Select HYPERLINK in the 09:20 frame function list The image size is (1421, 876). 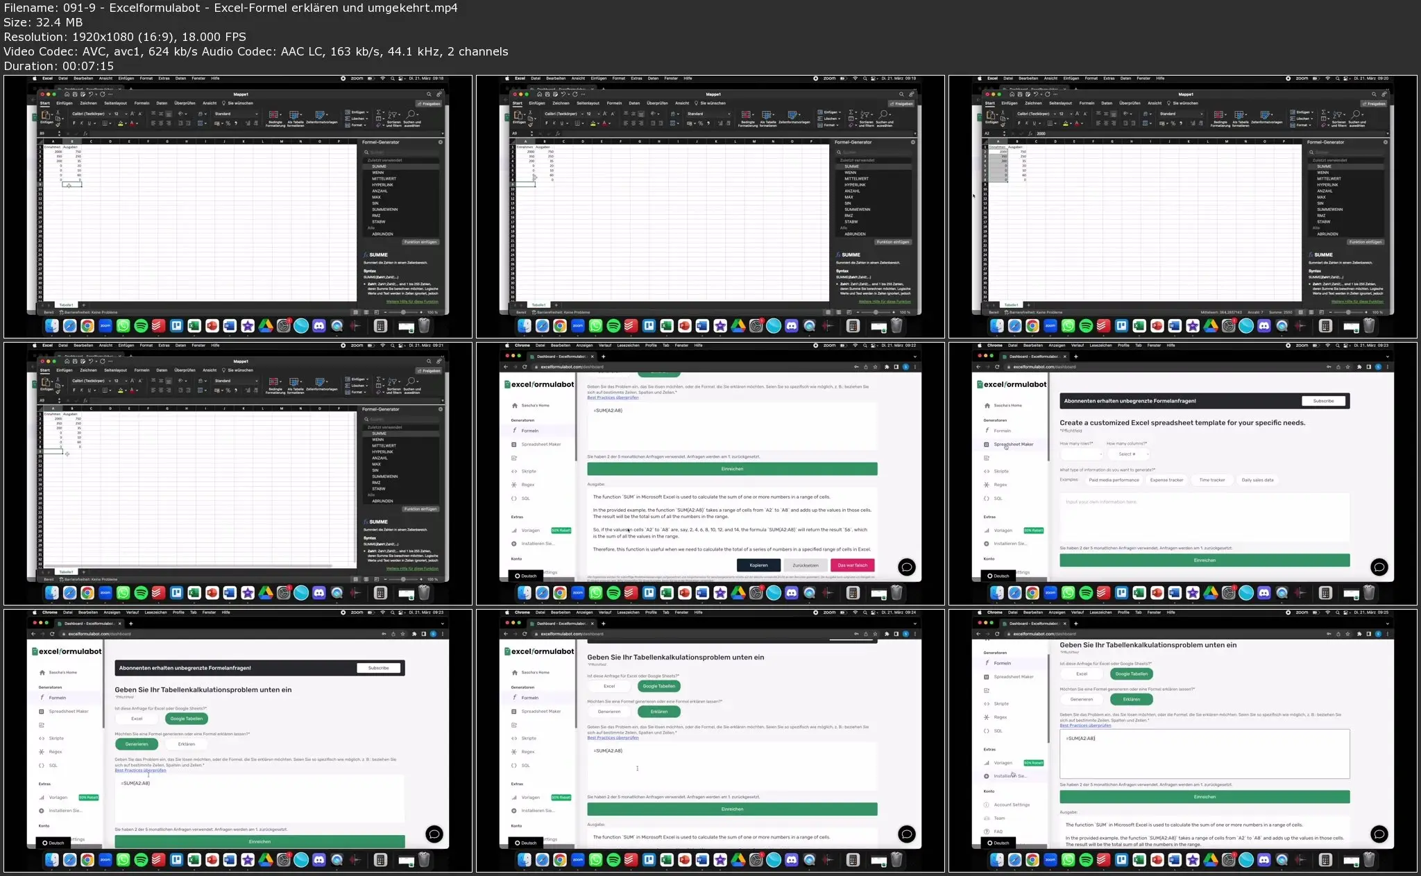pos(1327,185)
